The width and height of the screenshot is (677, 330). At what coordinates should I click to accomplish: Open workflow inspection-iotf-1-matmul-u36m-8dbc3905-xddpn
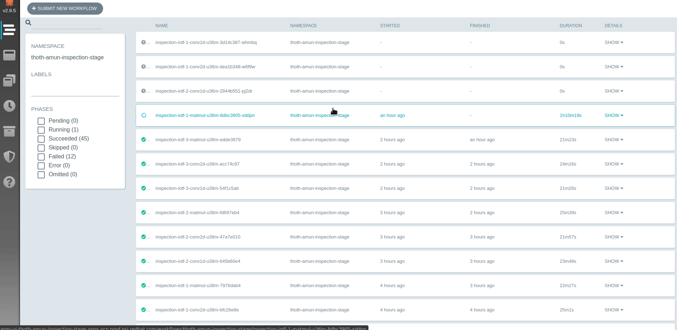coord(205,115)
